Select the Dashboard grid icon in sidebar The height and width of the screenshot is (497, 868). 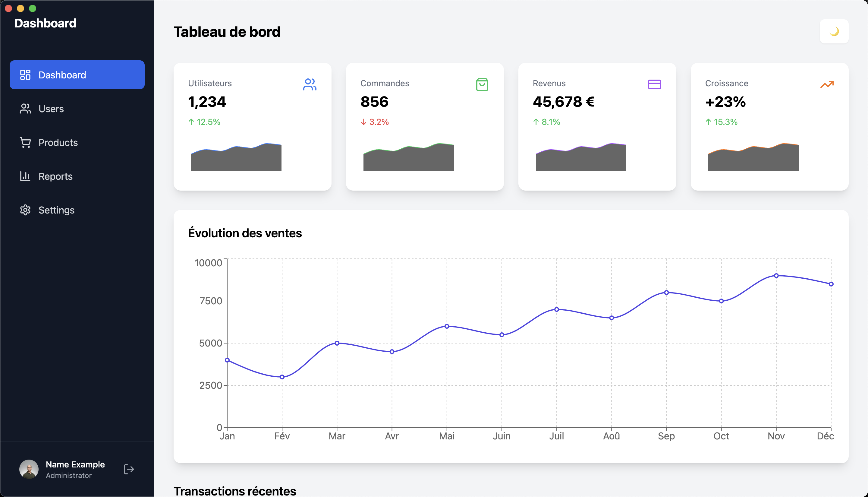pos(26,74)
